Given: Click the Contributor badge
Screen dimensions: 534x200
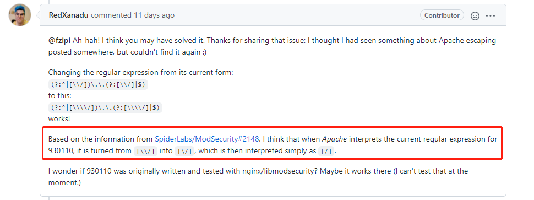Looking at the screenshot, I should (442, 15).
